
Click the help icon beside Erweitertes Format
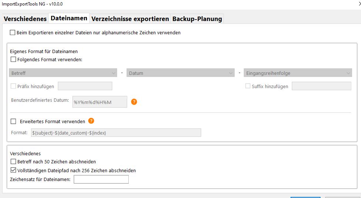pyautogui.click(x=91, y=121)
